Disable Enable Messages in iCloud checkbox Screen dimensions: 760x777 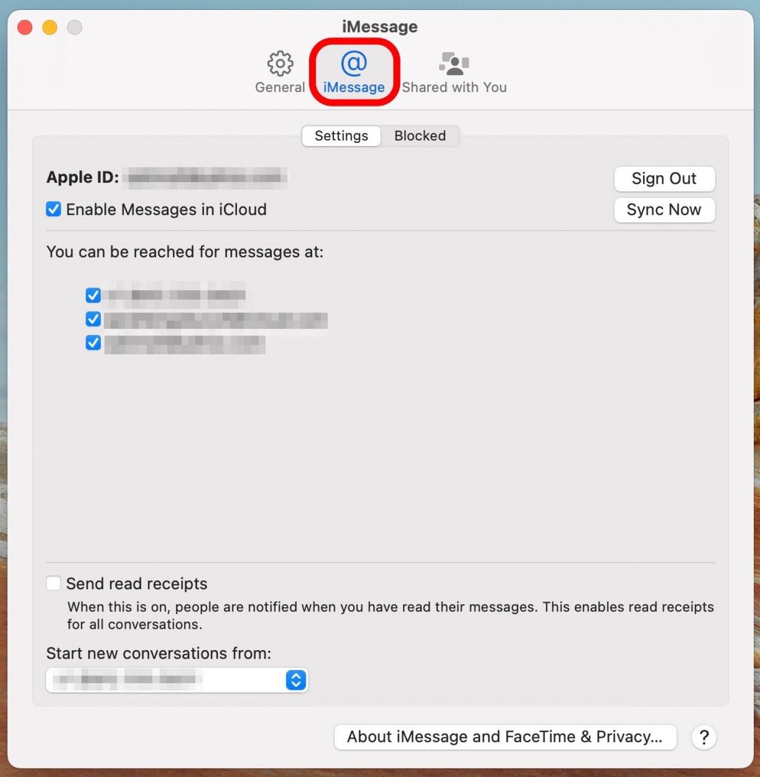pos(53,209)
